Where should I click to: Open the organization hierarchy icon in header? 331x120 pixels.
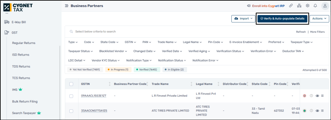click(299, 6)
